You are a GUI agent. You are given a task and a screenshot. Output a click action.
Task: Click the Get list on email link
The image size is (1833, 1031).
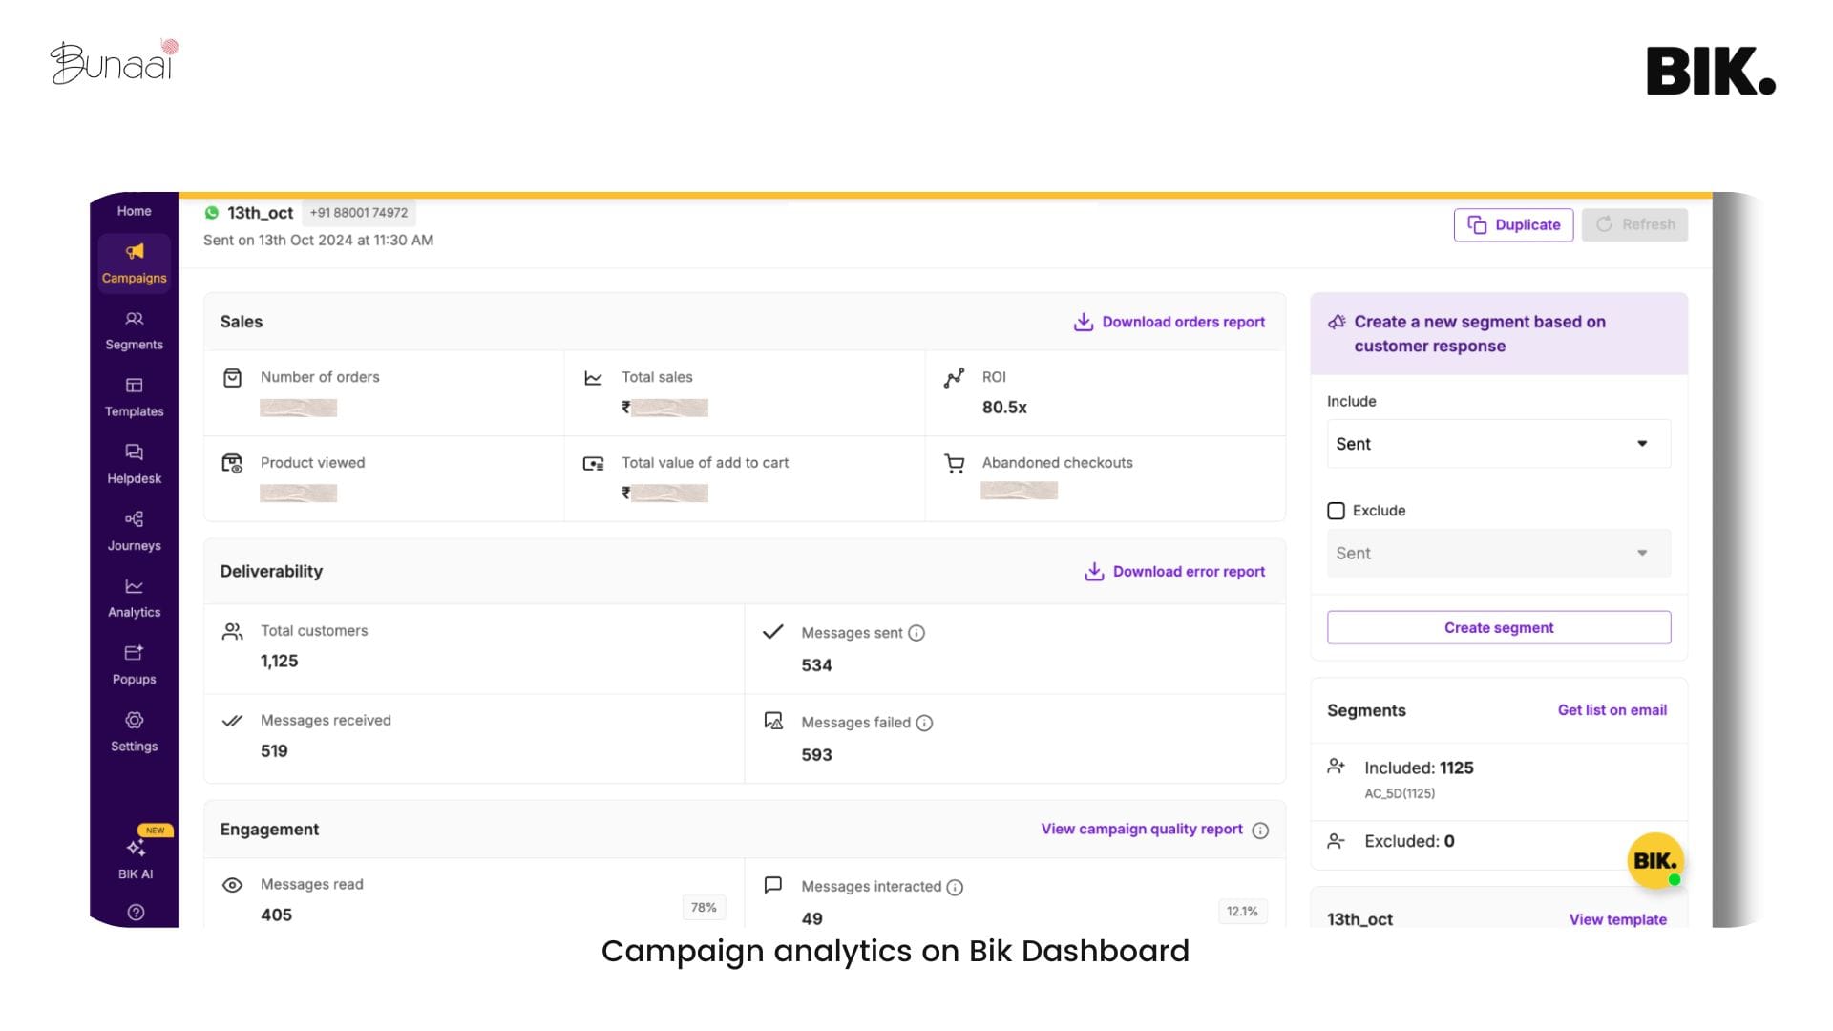tap(1612, 710)
